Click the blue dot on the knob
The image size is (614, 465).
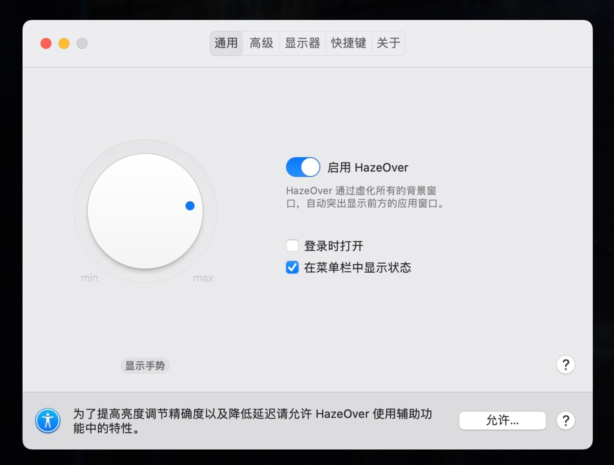[x=190, y=206]
